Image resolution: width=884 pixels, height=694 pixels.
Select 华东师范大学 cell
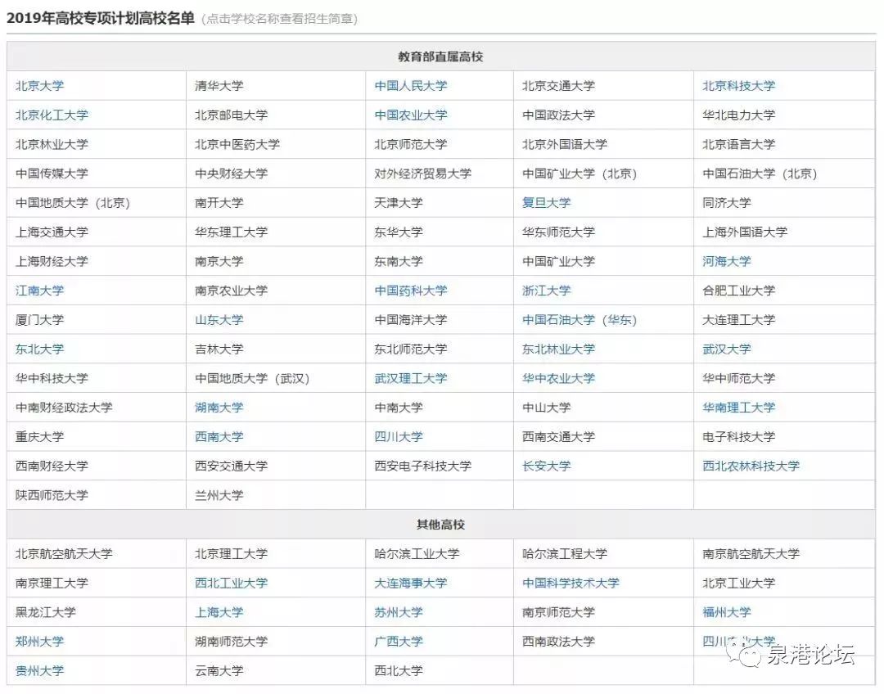coord(603,232)
